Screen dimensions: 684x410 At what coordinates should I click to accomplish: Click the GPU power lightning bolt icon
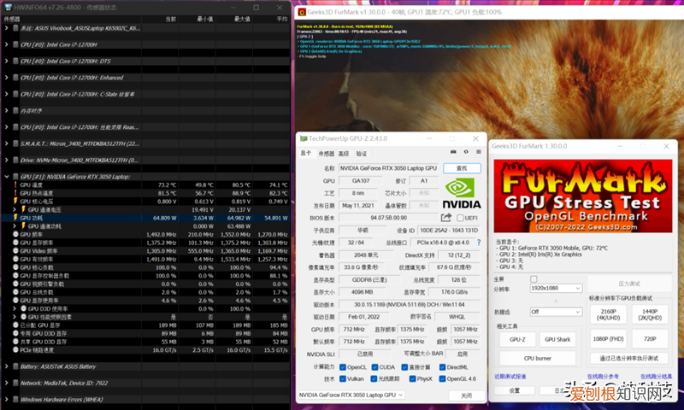[14, 218]
